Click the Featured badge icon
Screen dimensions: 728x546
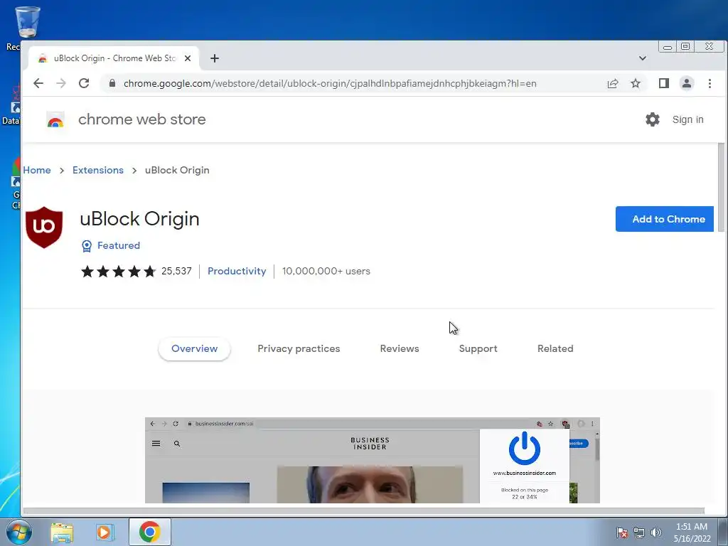(86, 245)
